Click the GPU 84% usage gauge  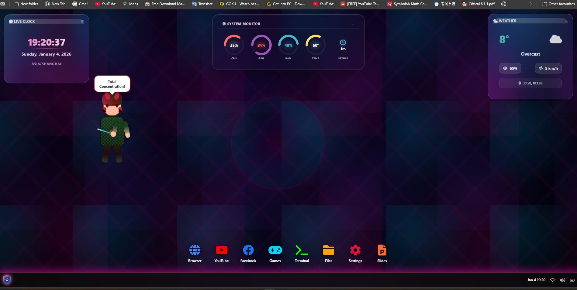(261, 45)
